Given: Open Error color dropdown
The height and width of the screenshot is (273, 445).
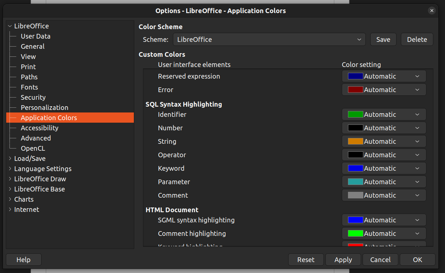Looking at the screenshot, I should click(384, 90).
